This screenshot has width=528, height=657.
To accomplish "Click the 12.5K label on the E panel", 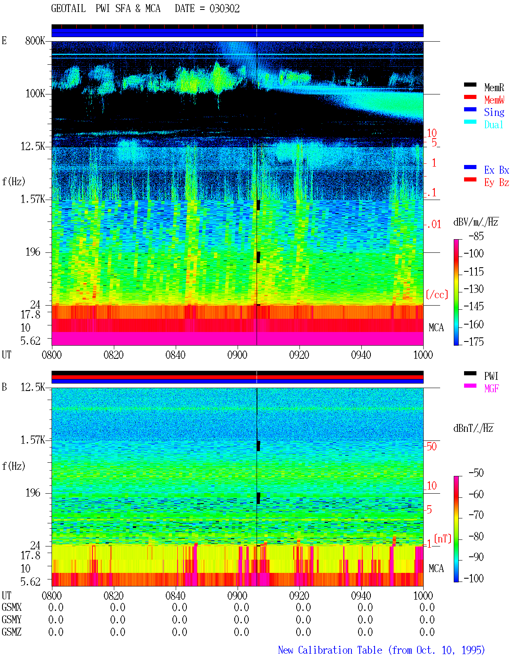I will [33, 146].
